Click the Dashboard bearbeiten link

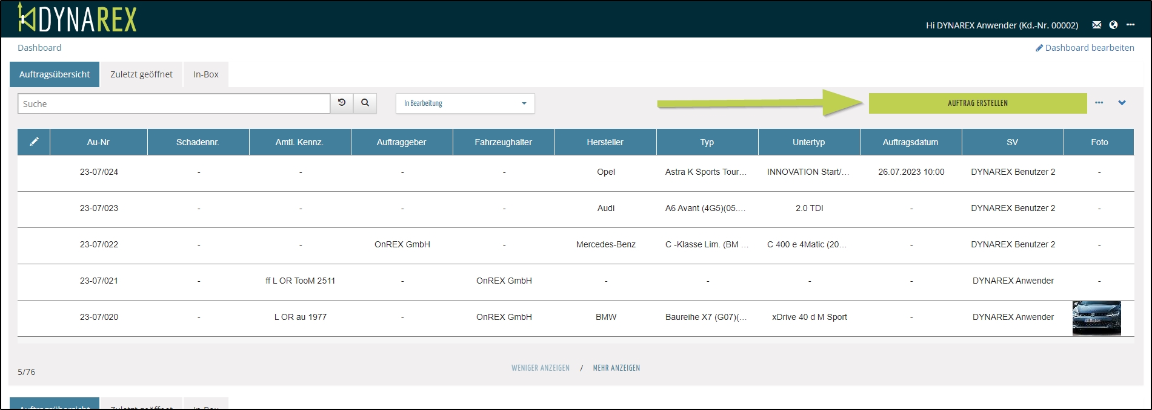tap(1085, 48)
